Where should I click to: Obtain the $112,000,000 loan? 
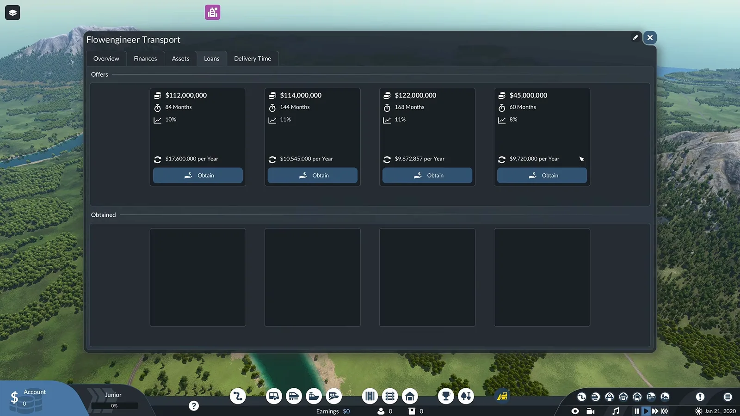(198, 175)
